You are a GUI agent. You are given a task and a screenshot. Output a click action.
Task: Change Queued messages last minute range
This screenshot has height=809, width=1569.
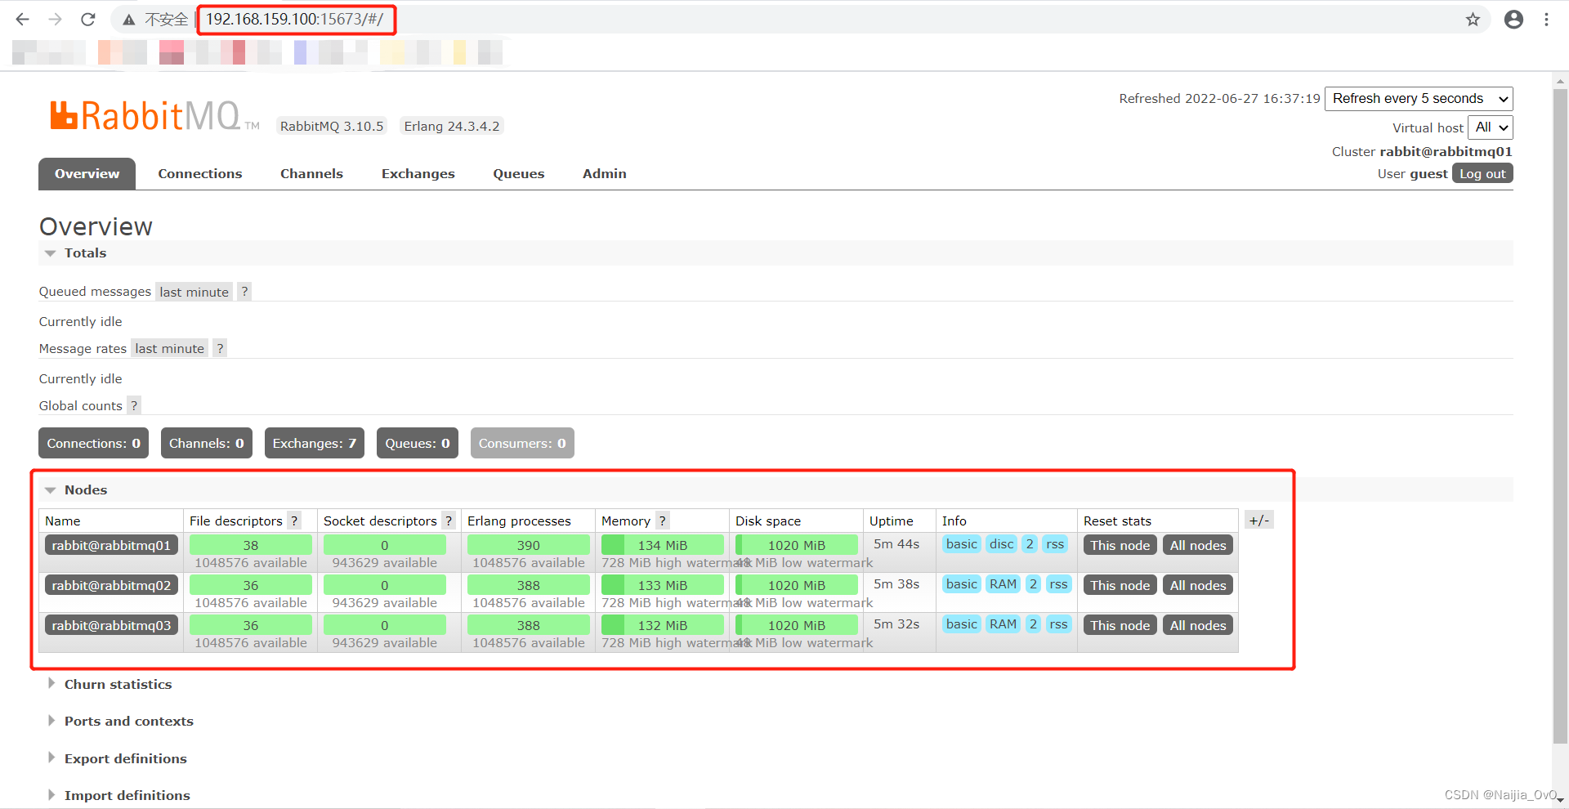194,292
